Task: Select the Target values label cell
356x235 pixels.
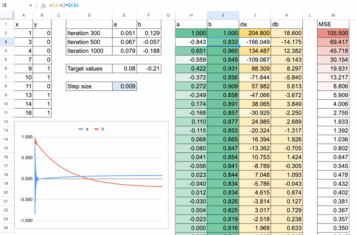Action: pyautogui.click(x=89, y=69)
